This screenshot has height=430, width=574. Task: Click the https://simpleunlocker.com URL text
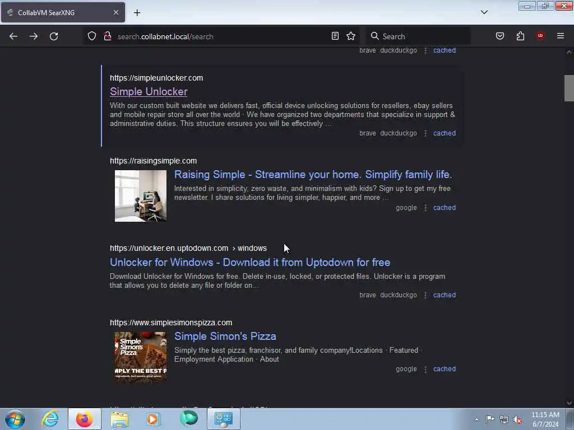(156, 78)
